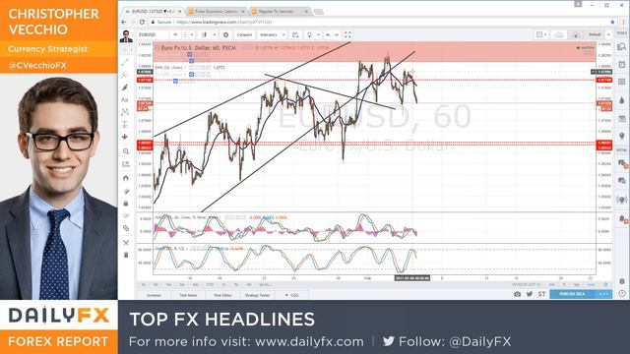Activate the zoom in magnifier tool

[x=126, y=151]
